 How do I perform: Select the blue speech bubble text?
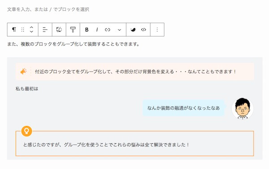pos(183,108)
